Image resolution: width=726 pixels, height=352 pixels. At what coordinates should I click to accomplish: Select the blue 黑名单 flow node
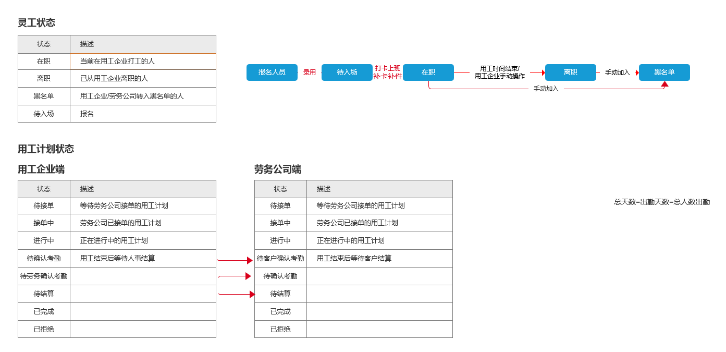coord(665,72)
